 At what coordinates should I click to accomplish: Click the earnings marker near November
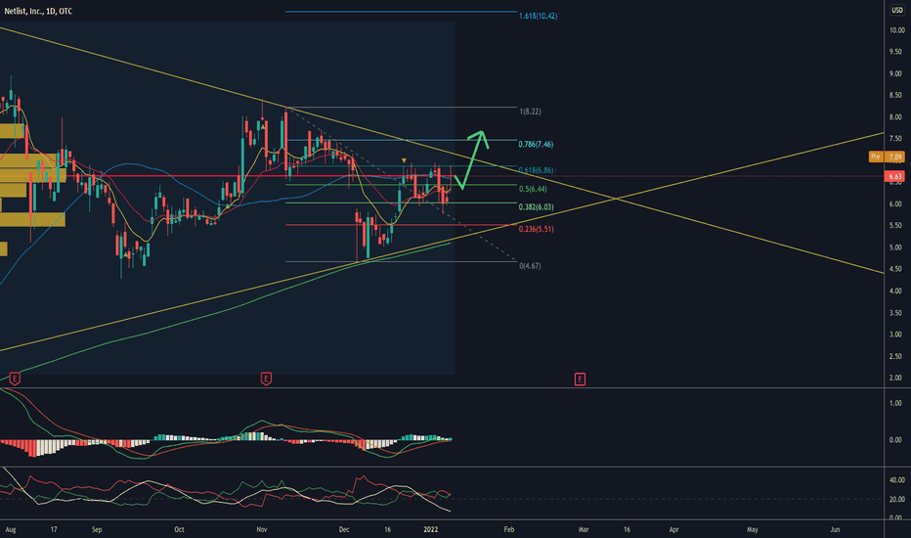pyautogui.click(x=266, y=380)
